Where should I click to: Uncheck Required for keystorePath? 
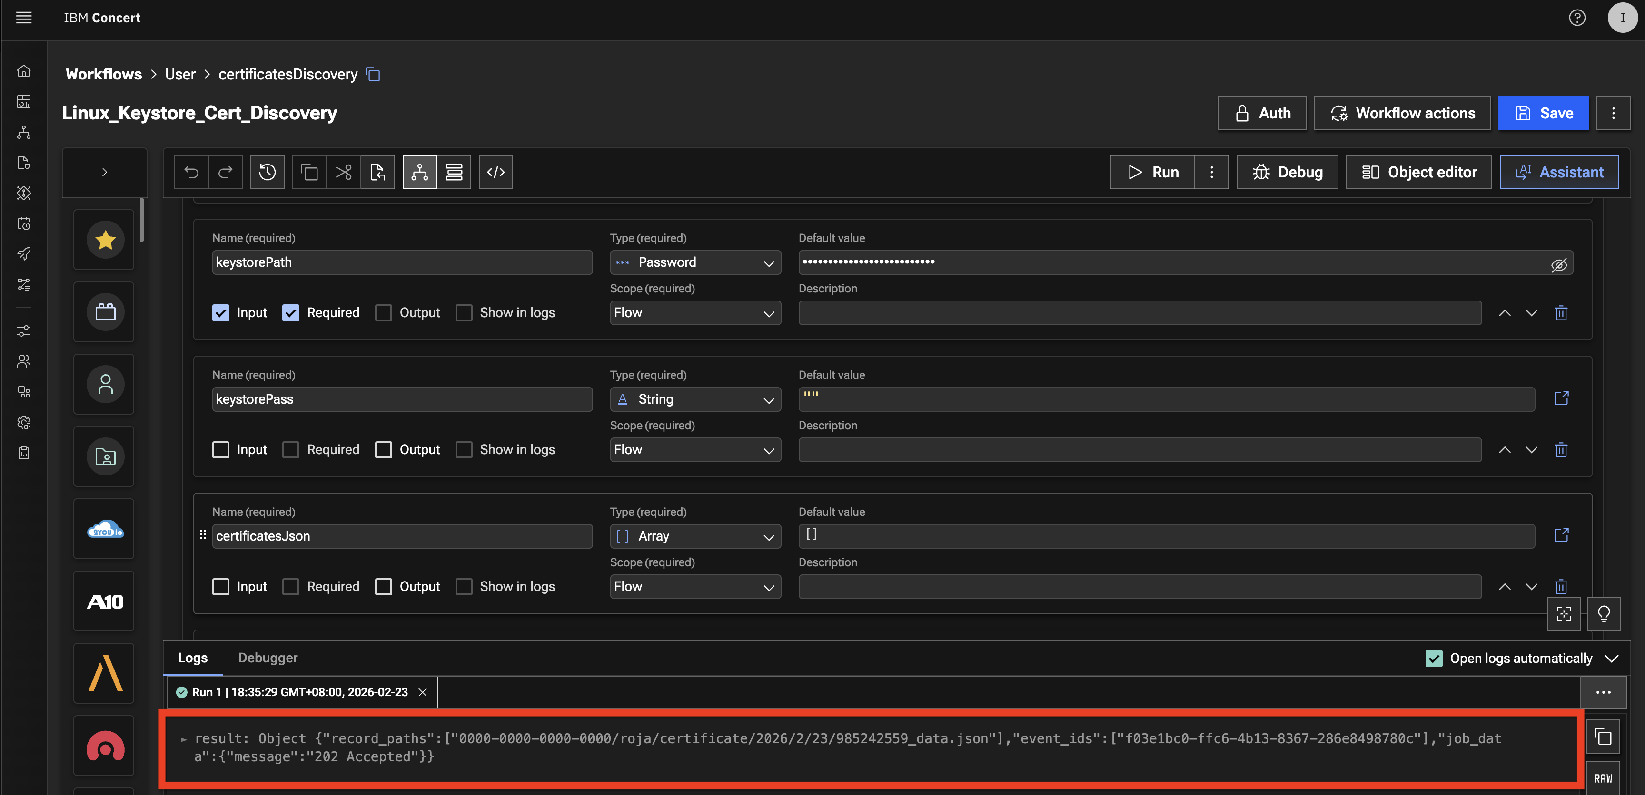pyautogui.click(x=290, y=313)
